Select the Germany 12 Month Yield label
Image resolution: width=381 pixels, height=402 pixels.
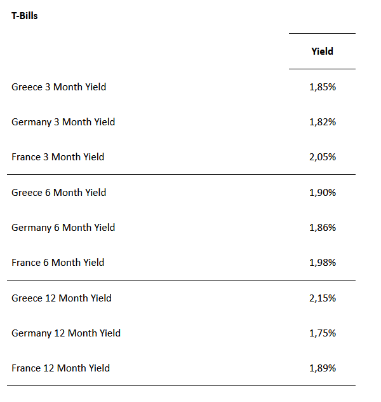pos(65,333)
